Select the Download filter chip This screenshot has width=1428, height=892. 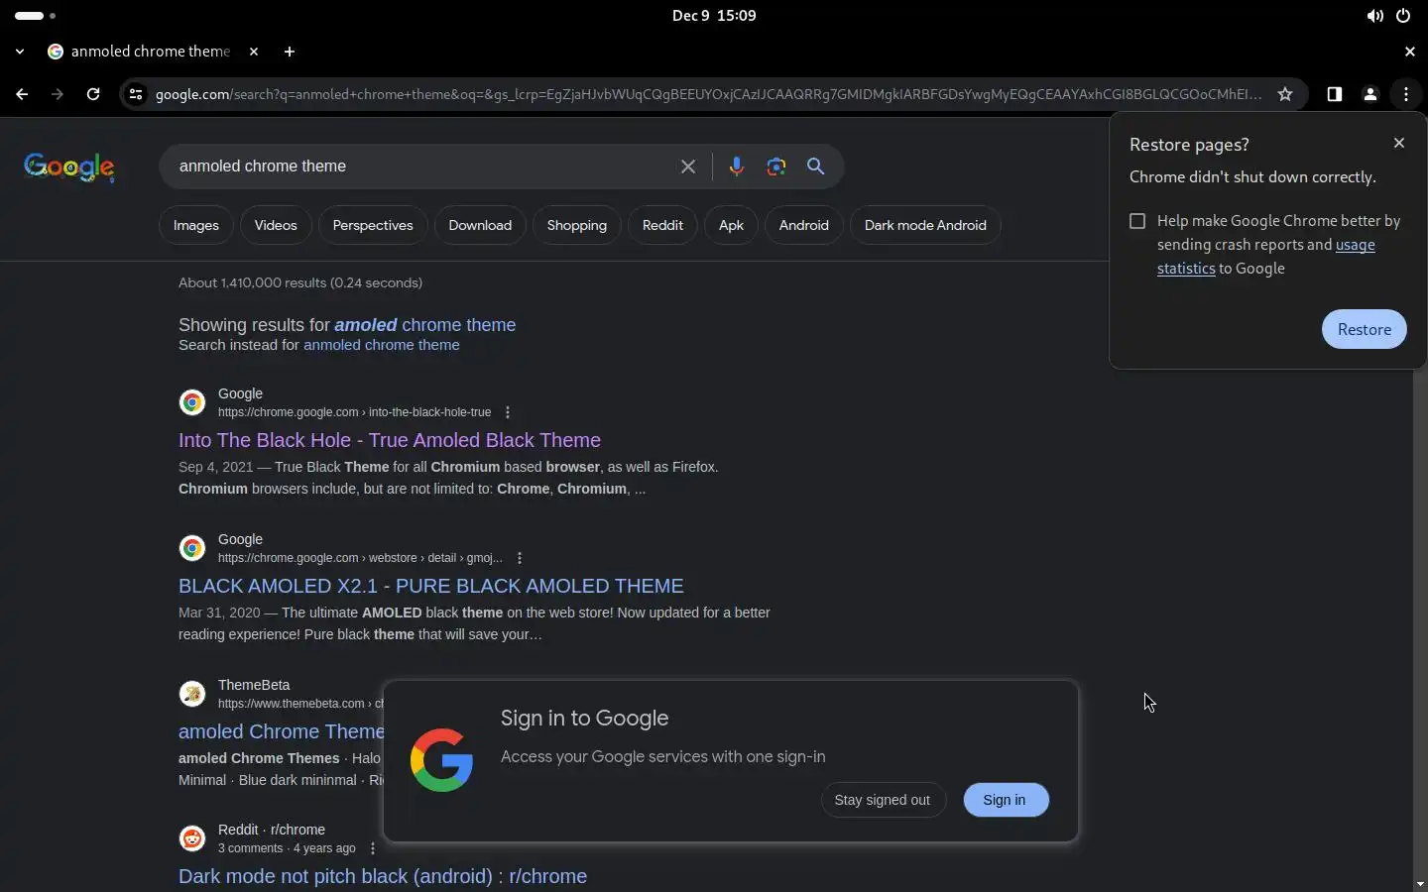[x=480, y=225]
